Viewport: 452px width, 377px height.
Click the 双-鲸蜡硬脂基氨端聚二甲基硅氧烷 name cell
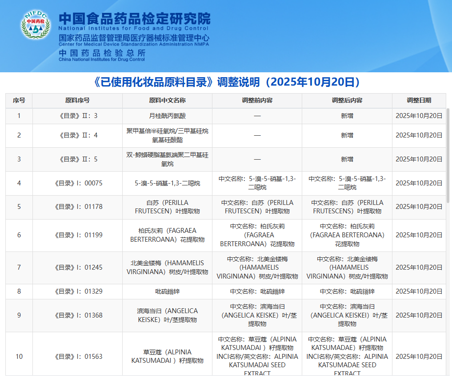click(x=167, y=159)
